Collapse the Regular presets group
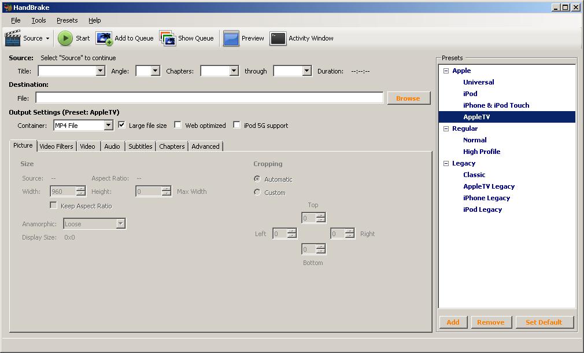The image size is (584, 353). pos(446,128)
